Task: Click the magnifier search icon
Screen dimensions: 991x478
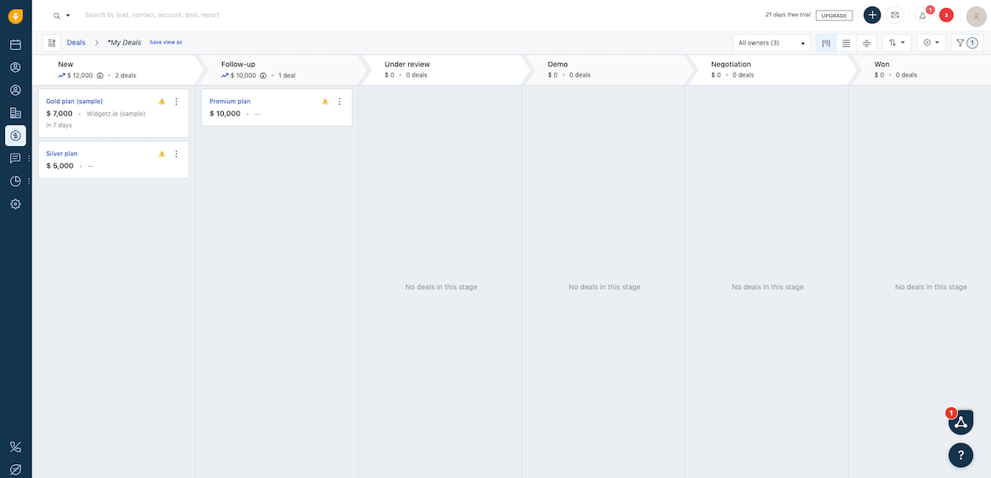Action: pos(57,16)
